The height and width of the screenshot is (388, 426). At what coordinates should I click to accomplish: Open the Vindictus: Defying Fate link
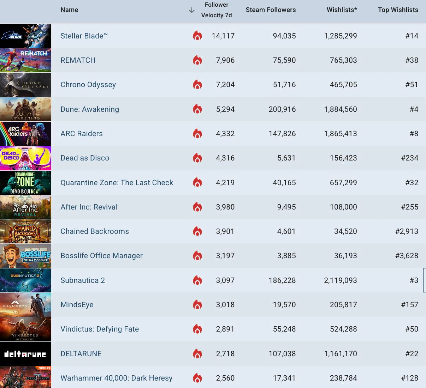100,329
